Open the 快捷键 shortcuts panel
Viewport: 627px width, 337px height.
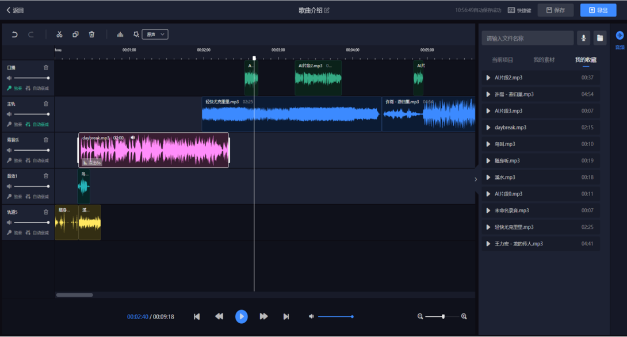point(519,10)
